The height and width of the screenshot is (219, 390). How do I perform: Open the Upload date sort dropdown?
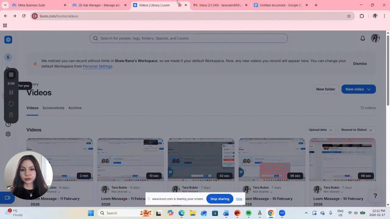tap(320, 130)
